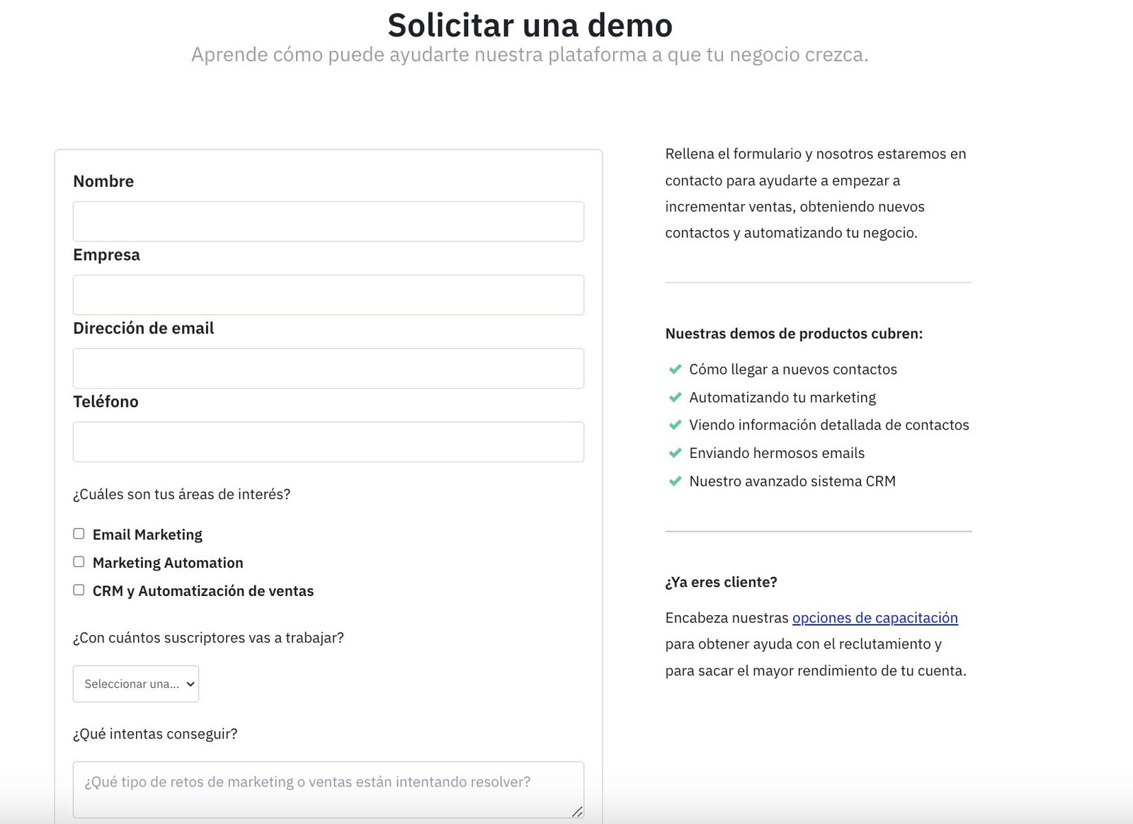Click the 'Marketing Automation' label text
This screenshot has height=824, width=1133.
coord(168,563)
